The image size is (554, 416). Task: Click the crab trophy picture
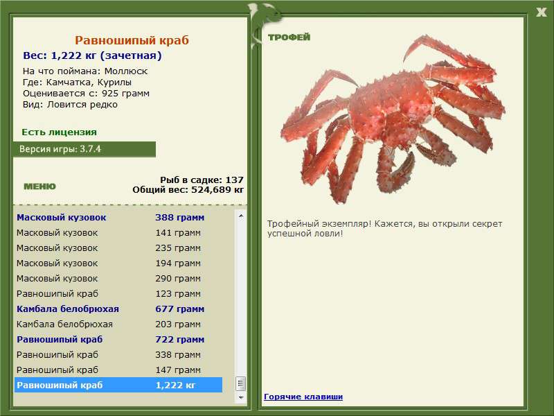click(393, 119)
